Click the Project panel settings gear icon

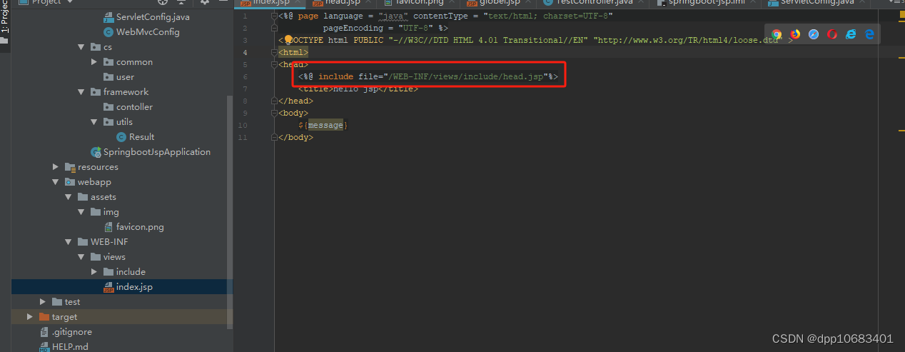pos(205,2)
